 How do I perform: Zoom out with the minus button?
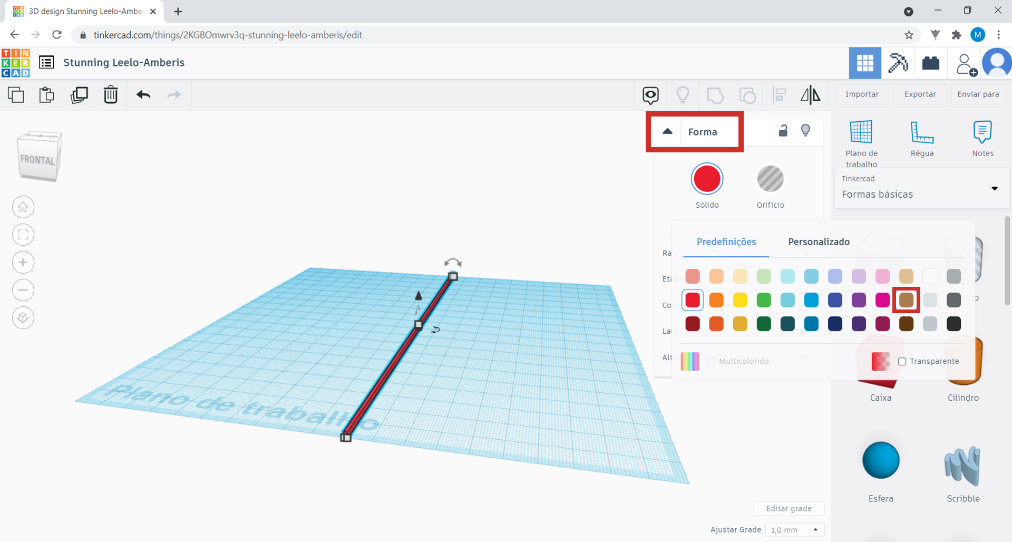[23, 290]
